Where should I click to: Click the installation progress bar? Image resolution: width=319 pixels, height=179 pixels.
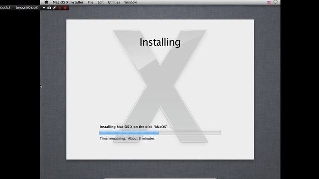[x=160, y=133]
